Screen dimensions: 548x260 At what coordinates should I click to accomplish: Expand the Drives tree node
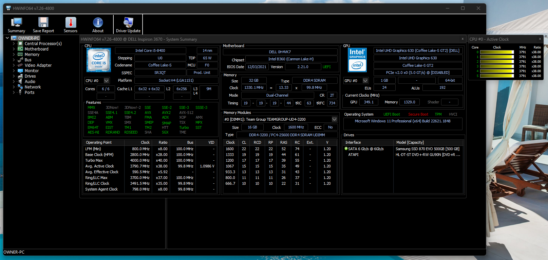click(x=14, y=76)
